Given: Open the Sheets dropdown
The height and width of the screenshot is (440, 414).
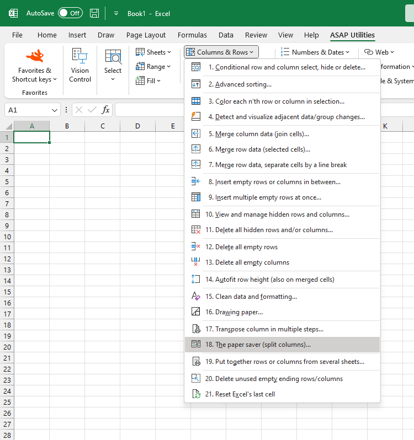Looking at the screenshot, I should (x=153, y=52).
